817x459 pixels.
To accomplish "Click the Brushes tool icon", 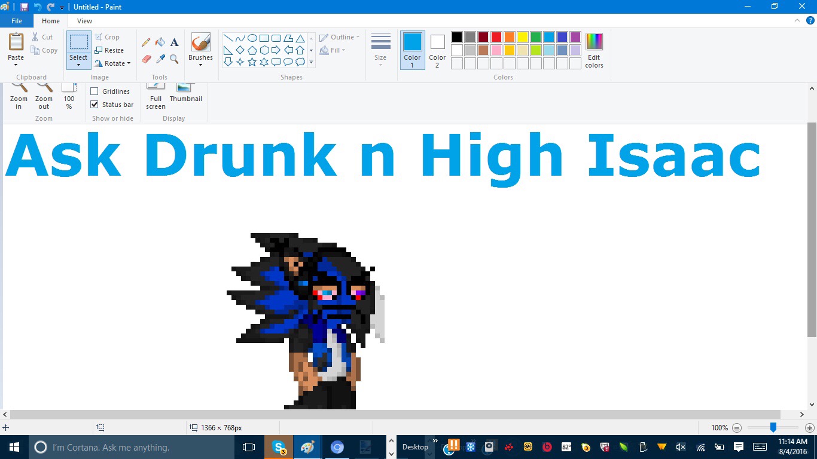I will [200, 42].
